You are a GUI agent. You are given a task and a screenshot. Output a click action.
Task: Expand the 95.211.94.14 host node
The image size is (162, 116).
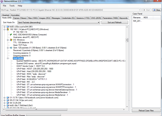pos(5,100)
